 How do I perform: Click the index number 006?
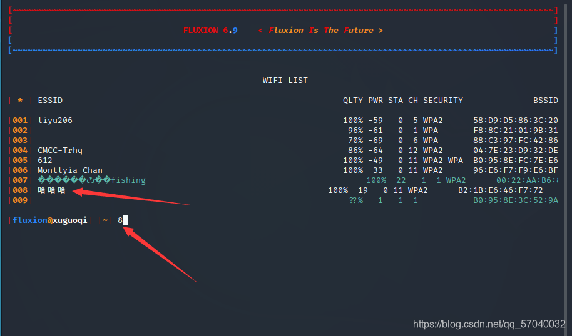(20, 170)
